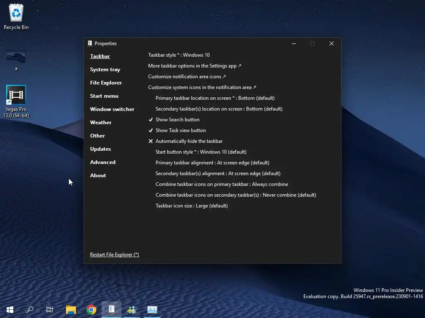Open More taskbar options in Settings app
Screen dimensions: 425x318
tap(195, 66)
